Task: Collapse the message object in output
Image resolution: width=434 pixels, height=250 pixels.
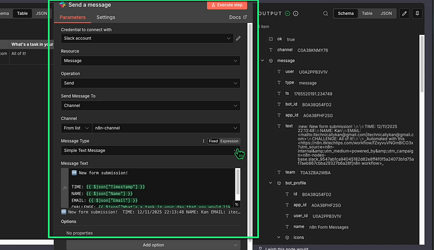Action: click(262, 61)
